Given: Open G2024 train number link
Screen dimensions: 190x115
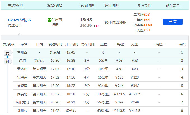Looking at the screenshot, I should 13,20.
